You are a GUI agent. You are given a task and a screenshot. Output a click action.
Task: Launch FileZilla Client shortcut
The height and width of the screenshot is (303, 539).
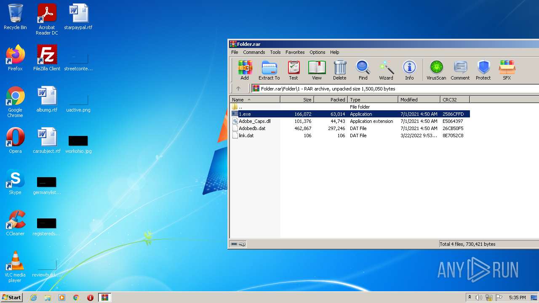pos(47,58)
